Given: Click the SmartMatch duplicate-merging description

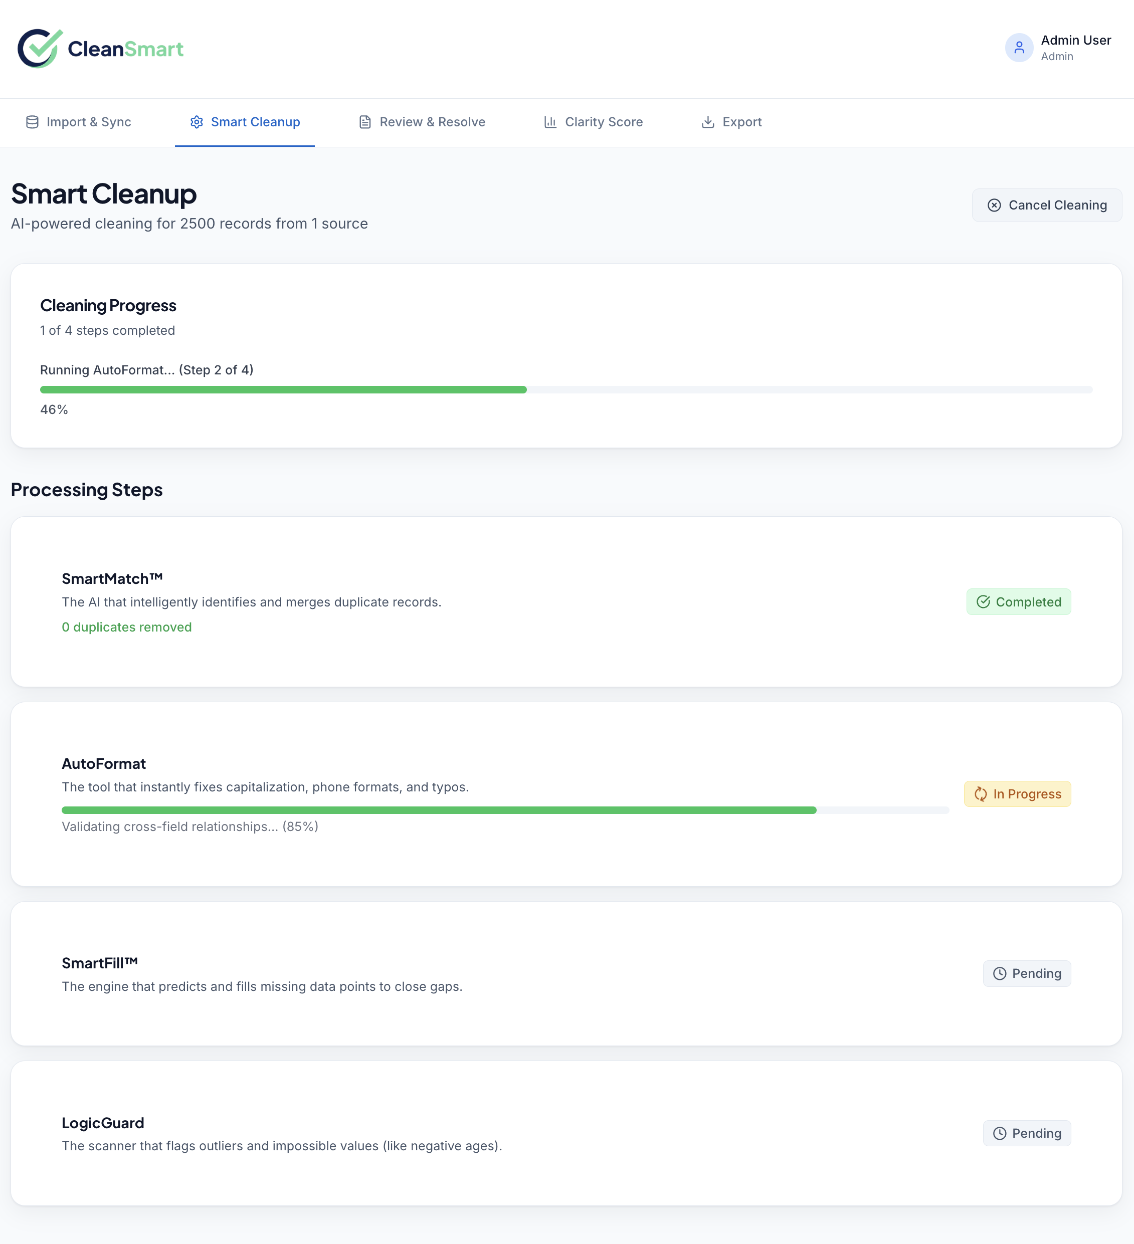Looking at the screenshot, I should [x=251, y=602].
